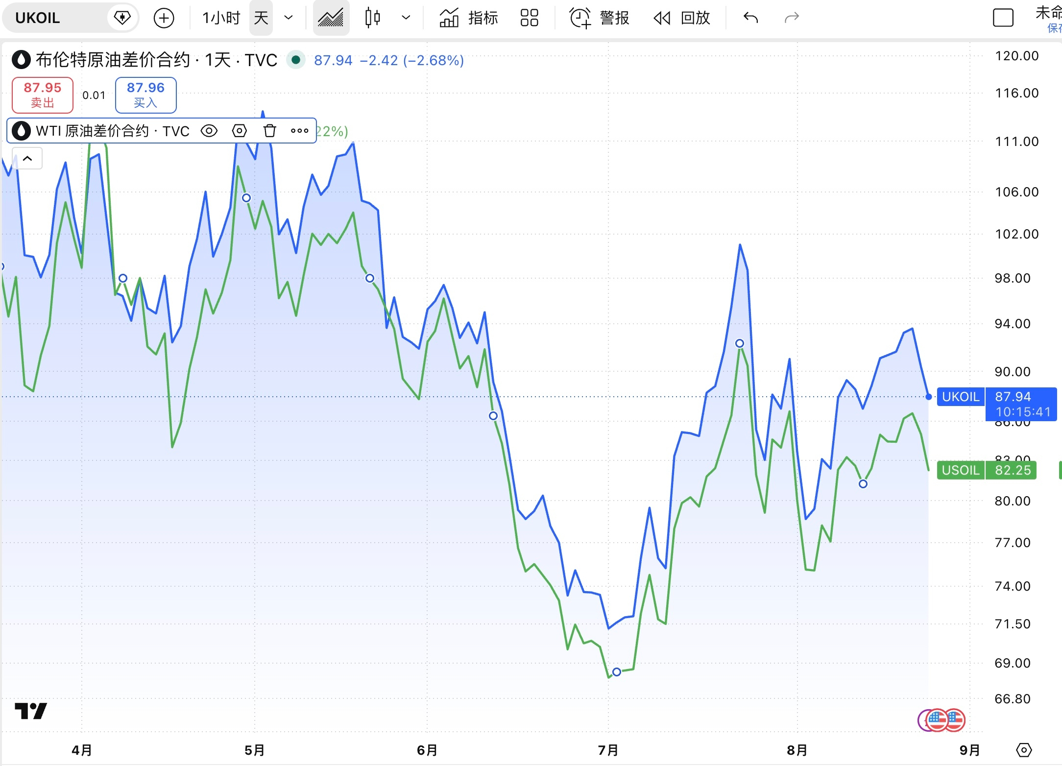Click the 98.00 price scale label
Image resolution: width=1062 pixels, height=766 pixels.
1013,278
